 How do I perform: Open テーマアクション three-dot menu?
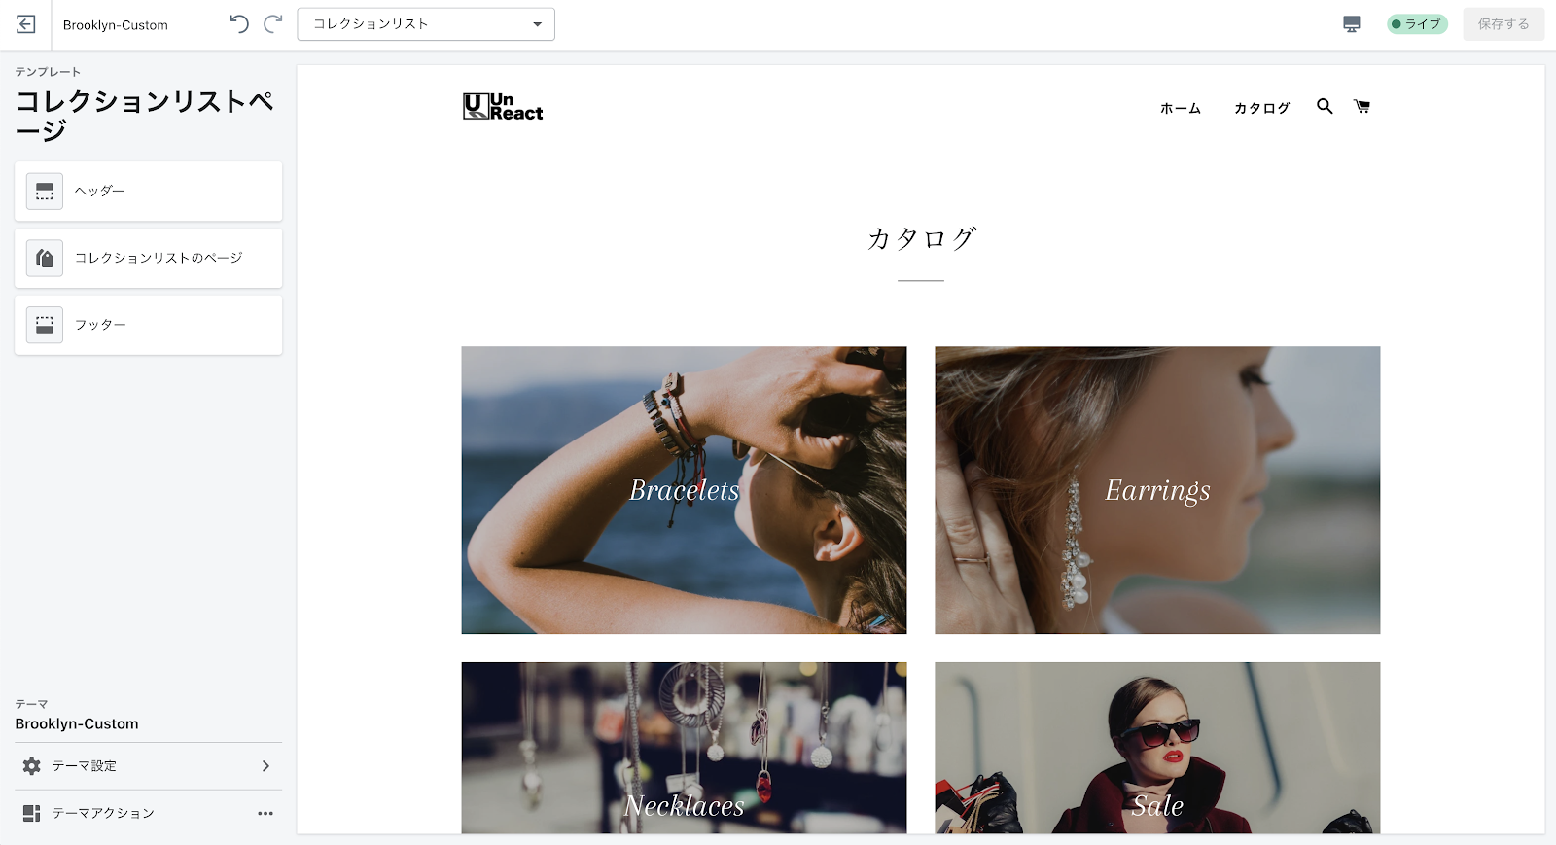point(265,813)
